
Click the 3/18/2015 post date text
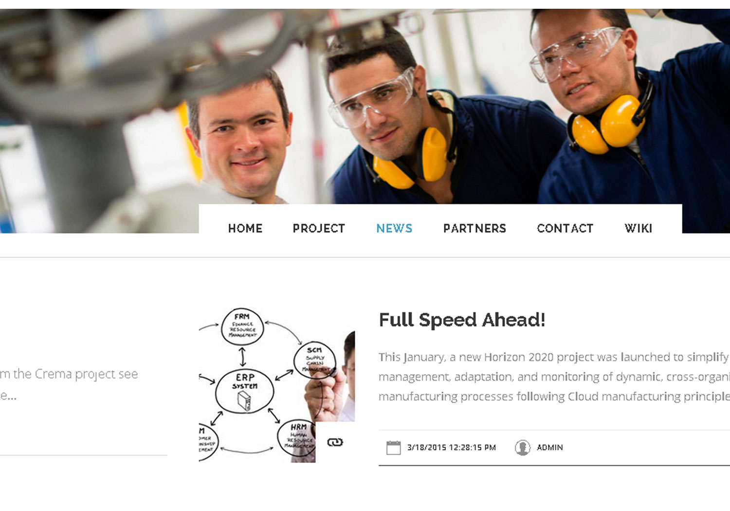tap(451, 447)
